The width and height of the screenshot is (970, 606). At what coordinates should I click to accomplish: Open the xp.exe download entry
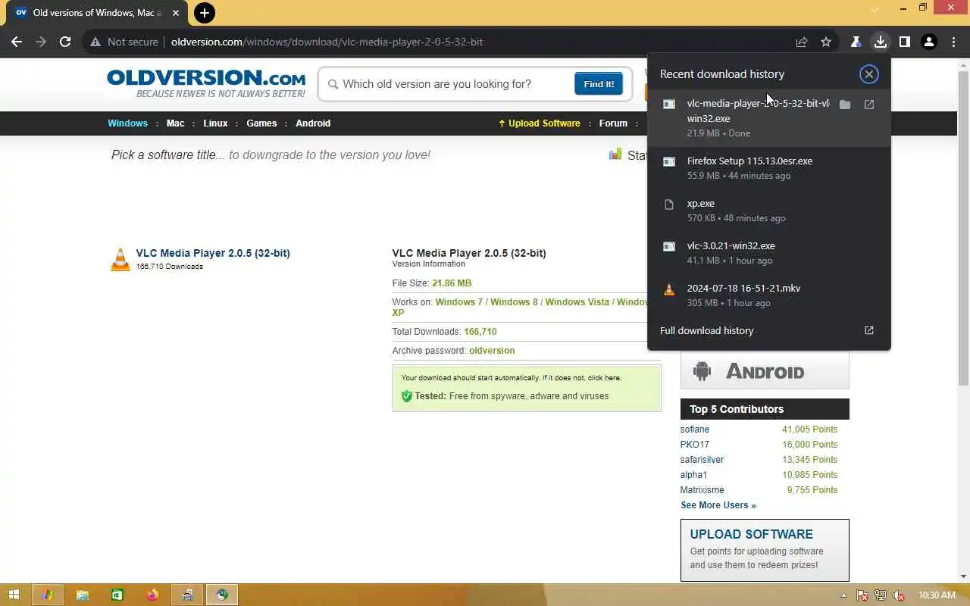point(769,210)
